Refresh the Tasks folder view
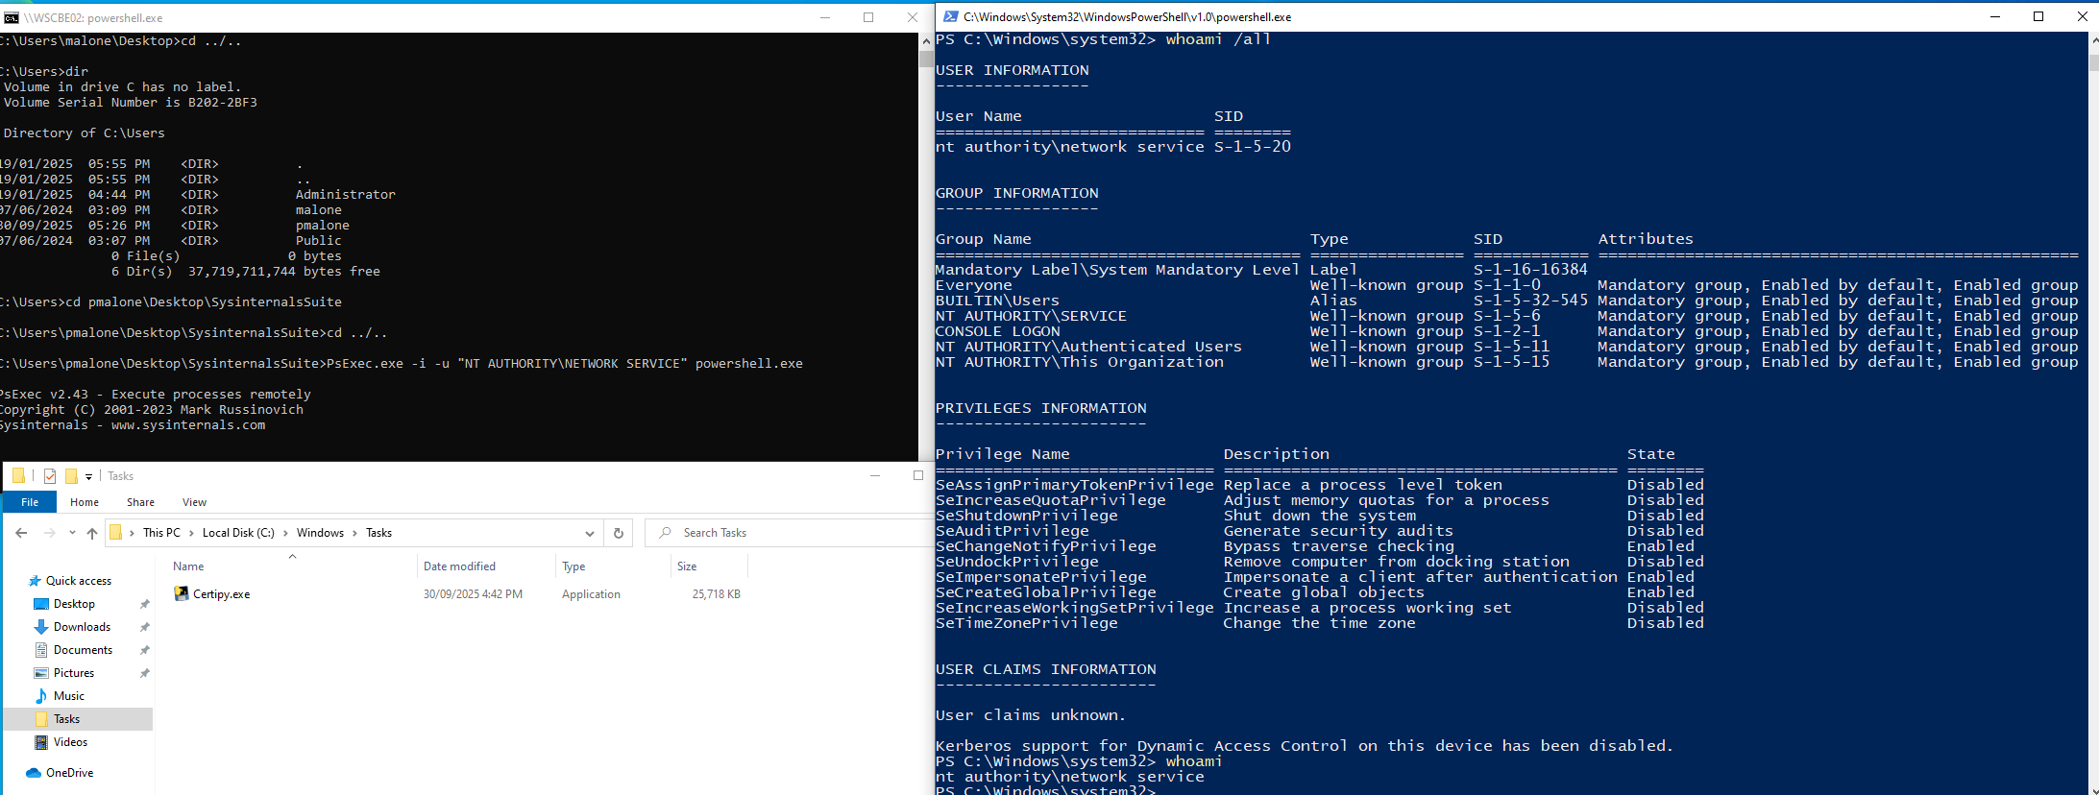Image resolution: width=2099 pixels, height=795 pixels. point(619,533)
